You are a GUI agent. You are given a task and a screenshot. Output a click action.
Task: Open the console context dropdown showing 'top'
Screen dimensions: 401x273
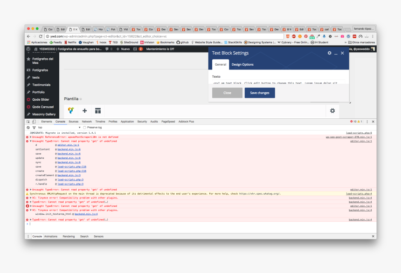59,128
